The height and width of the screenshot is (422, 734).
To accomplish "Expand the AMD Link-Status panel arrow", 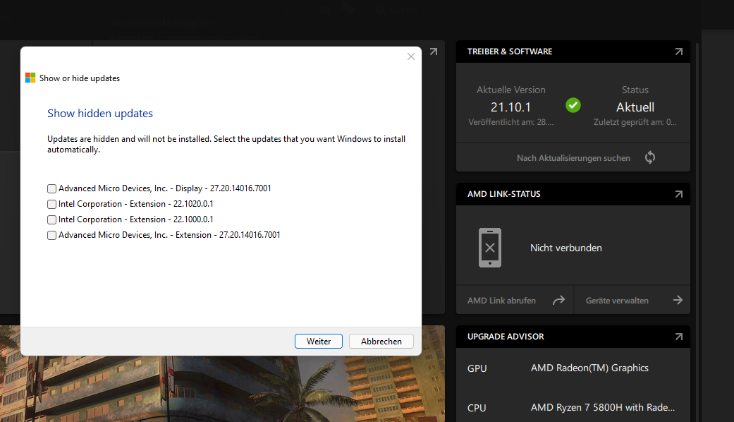I will (x=679, y=194).
